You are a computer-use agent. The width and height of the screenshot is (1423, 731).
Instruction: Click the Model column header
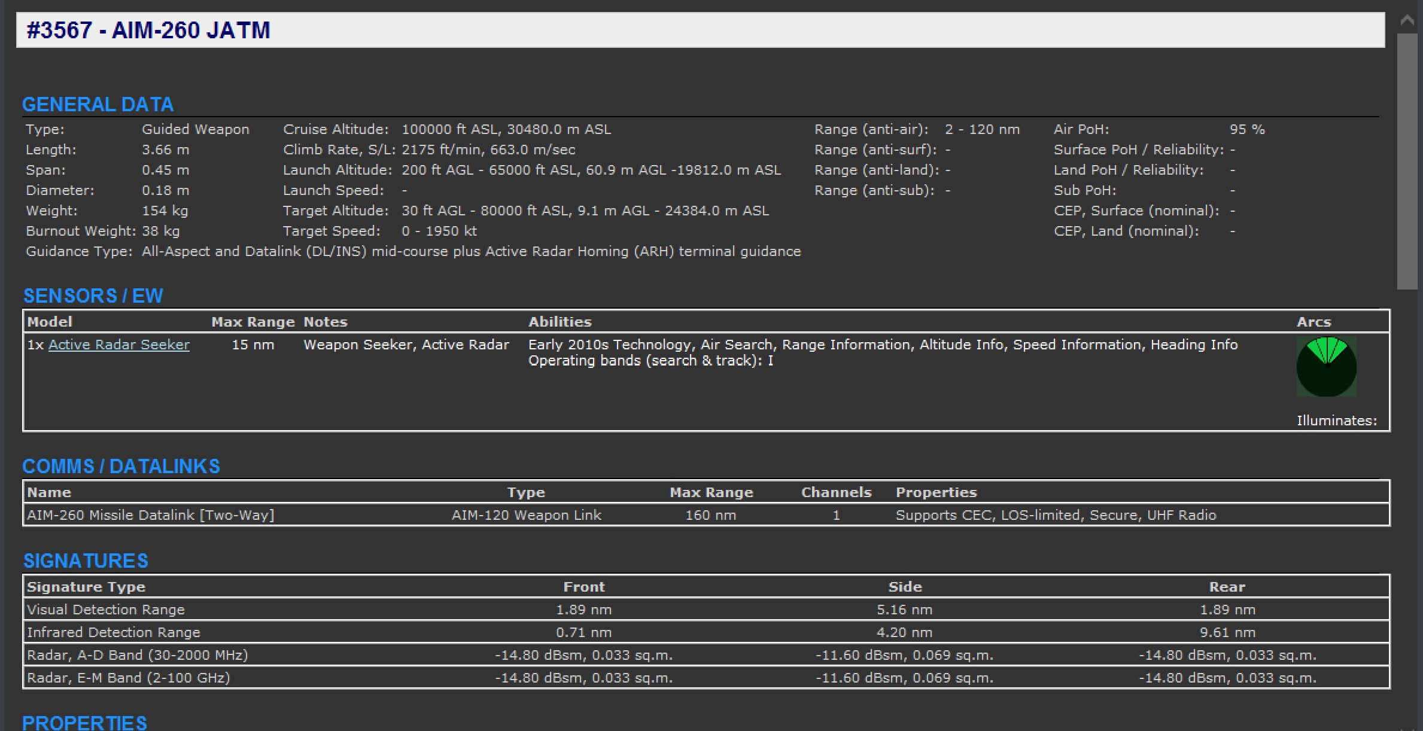50,321
